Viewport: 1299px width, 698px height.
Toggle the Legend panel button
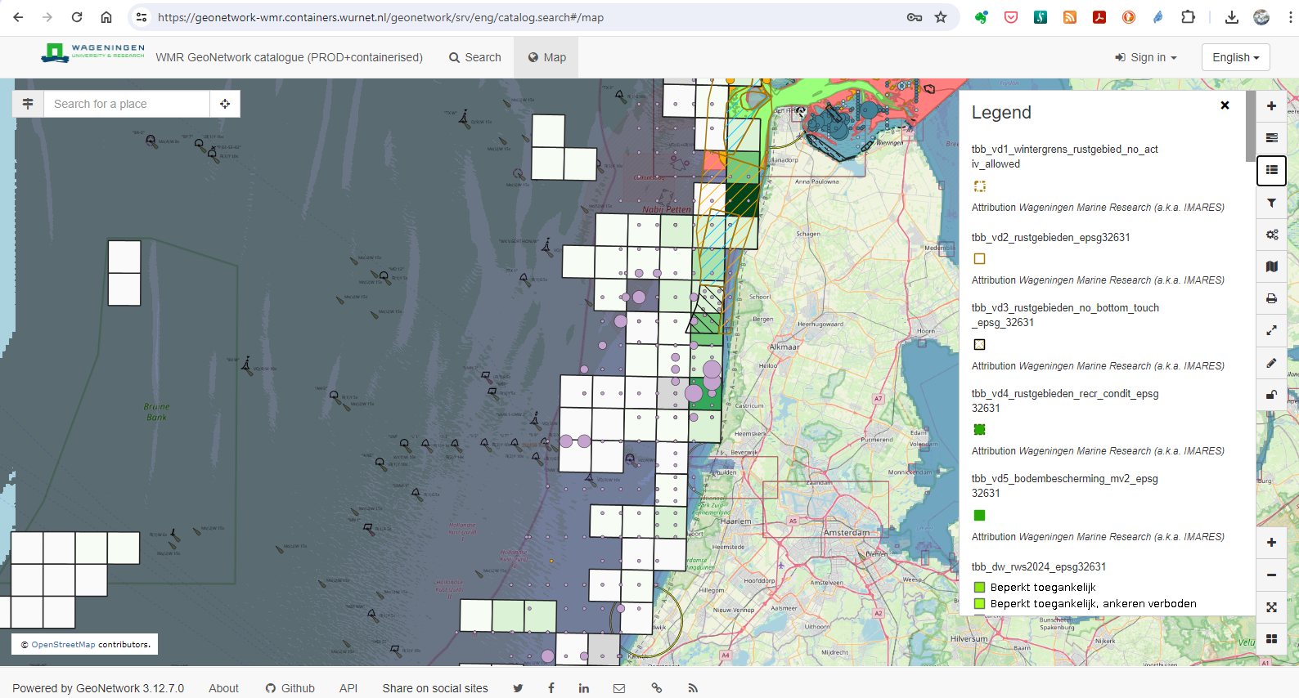pos(1271,170)
